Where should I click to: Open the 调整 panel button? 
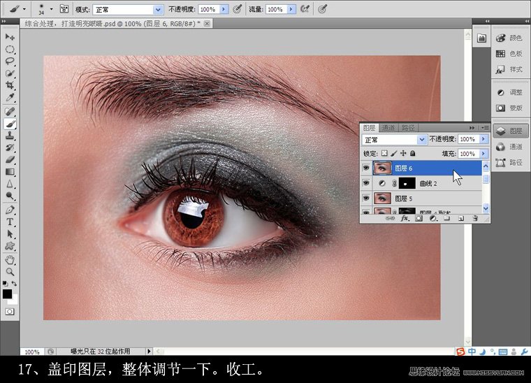pos(509,92)
